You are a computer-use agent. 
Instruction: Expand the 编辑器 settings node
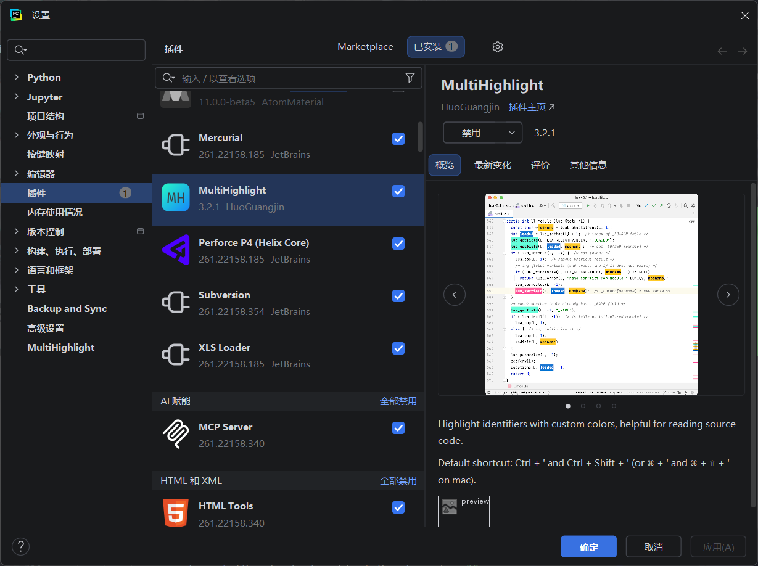(16, 174)
